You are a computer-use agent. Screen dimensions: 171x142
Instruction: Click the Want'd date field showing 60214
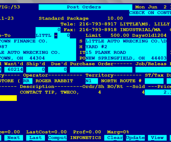pos(14,70)
